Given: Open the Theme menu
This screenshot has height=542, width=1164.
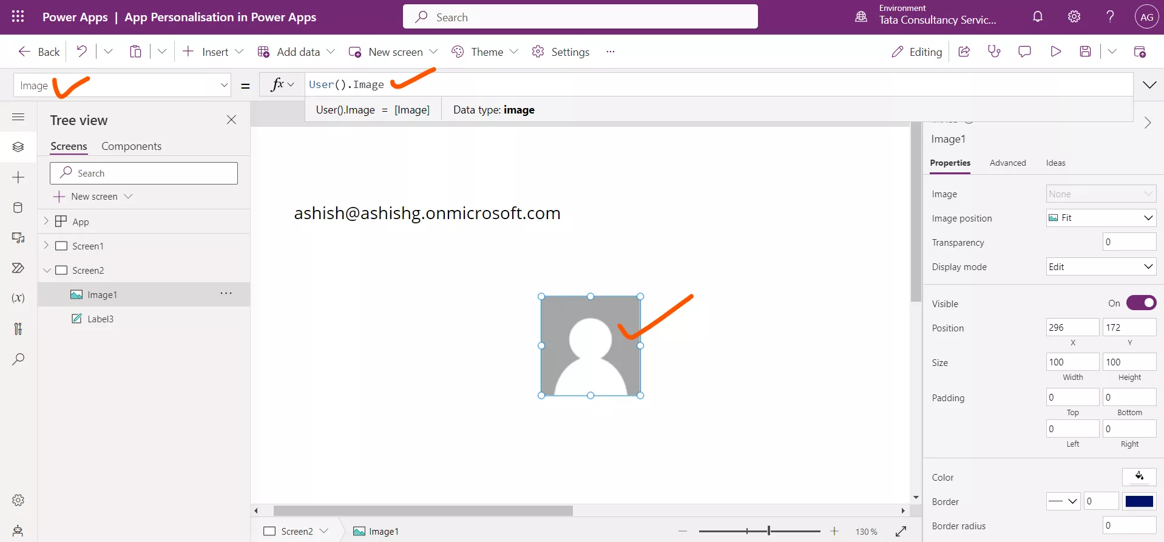Looking at the screenshot, I should point(485,52).
